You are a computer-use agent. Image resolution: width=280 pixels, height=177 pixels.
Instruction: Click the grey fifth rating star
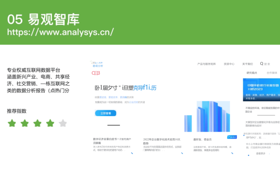pos(63,123)
